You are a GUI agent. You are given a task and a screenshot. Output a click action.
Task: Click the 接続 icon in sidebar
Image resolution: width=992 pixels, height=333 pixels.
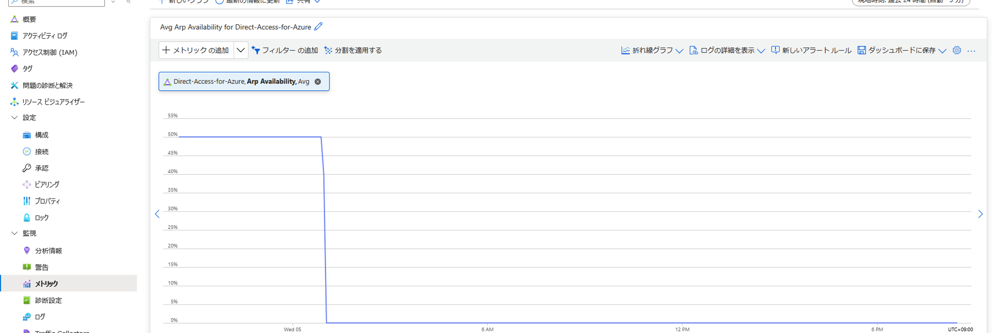coord(26,151)
